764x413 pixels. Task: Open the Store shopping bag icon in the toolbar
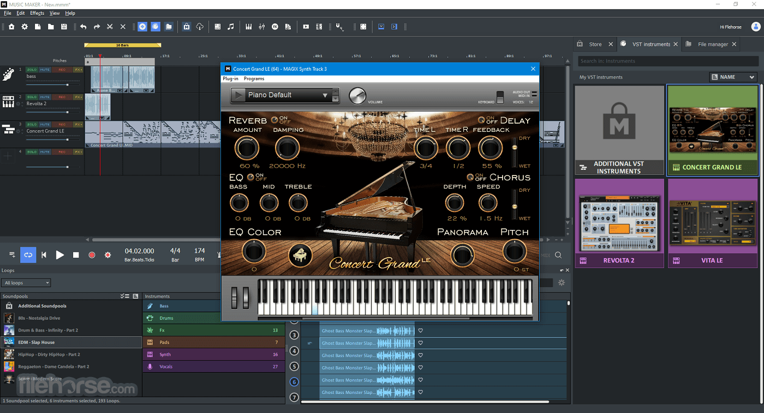coord(187,27)
